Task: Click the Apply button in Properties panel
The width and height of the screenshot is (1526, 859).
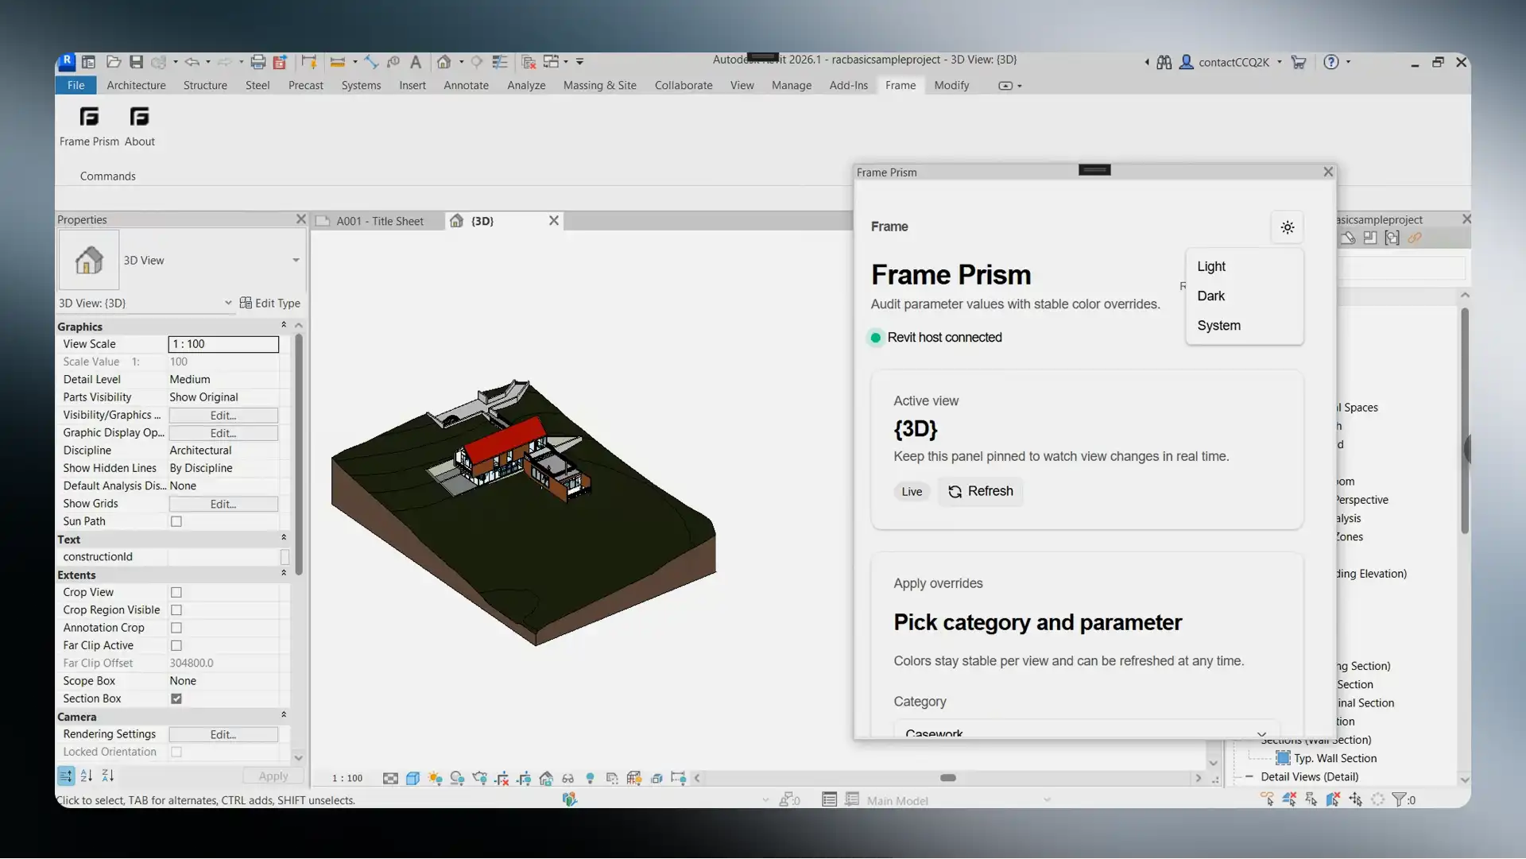Action: click(x=273, y=776)
